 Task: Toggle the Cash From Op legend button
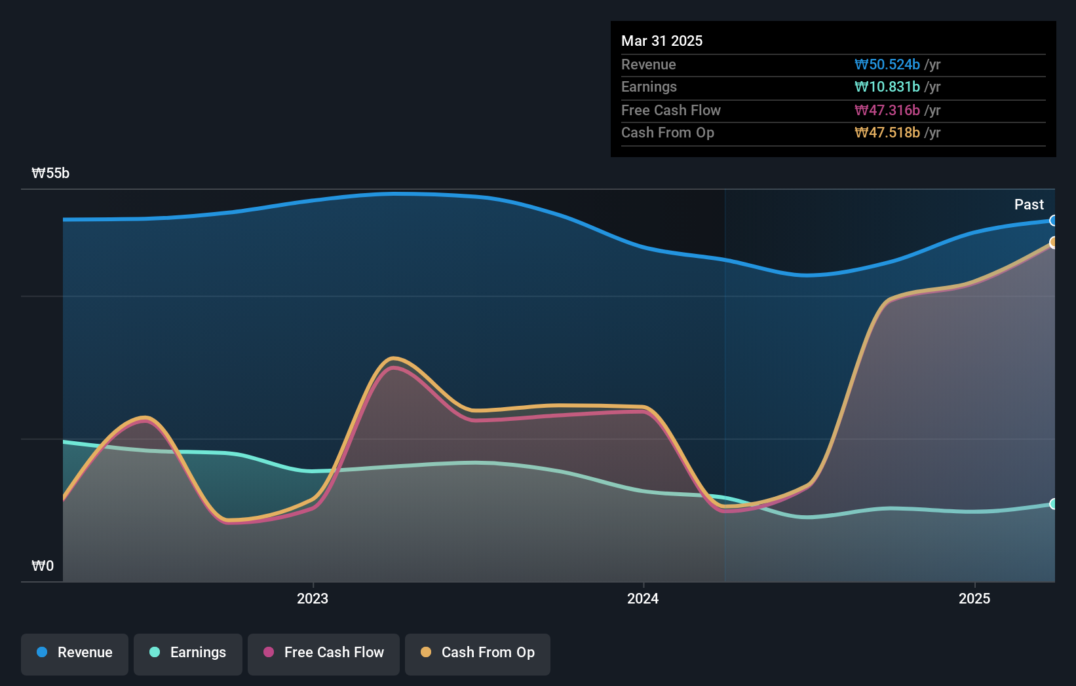478,654
